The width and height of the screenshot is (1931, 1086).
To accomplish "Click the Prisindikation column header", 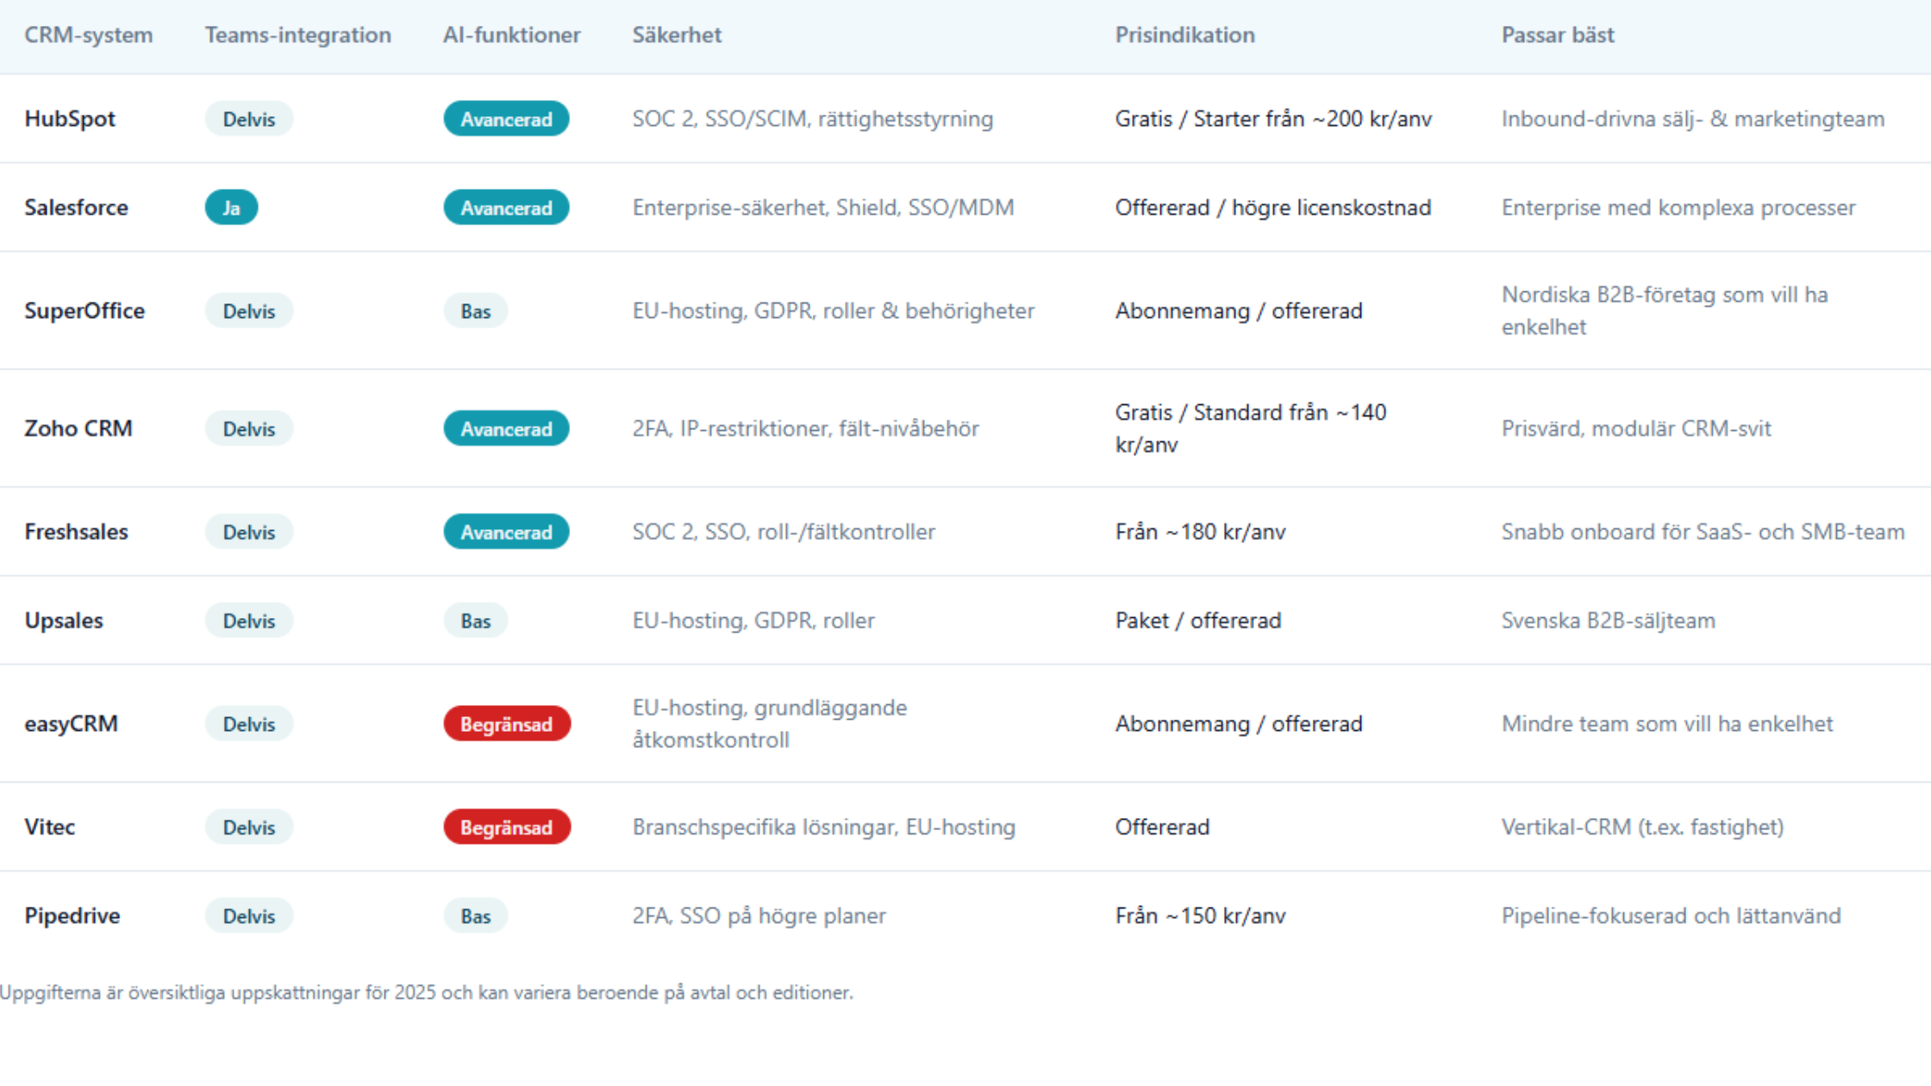I will tap(1184, 35).
